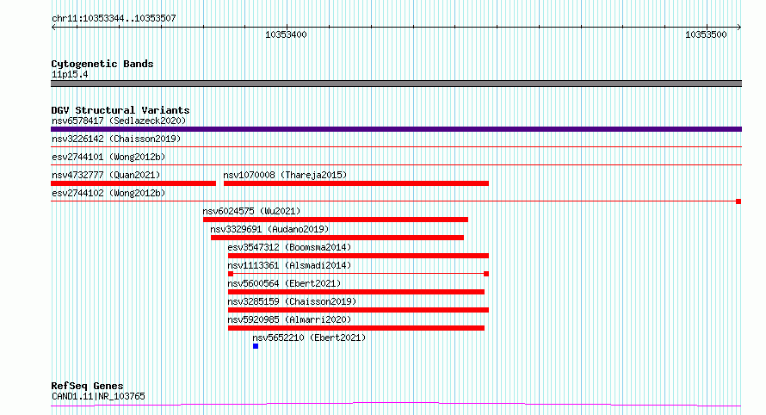Image resolution: width=766 pixels, height=415 pixels.
Task: Click variant label nsv1113361 (Alsmadi2014)
Action: click(290, 265)
